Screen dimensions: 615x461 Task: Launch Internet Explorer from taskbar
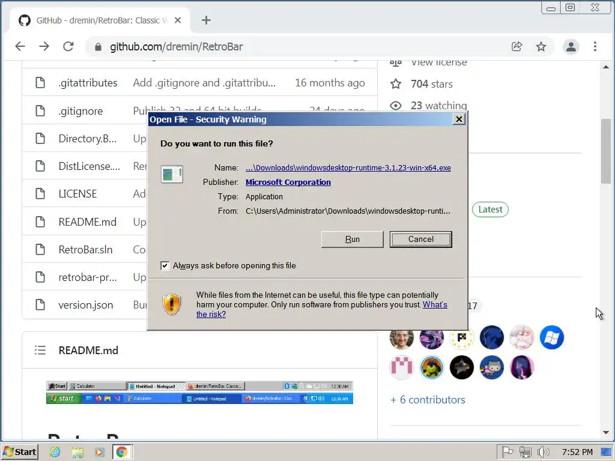coord(55,452)
